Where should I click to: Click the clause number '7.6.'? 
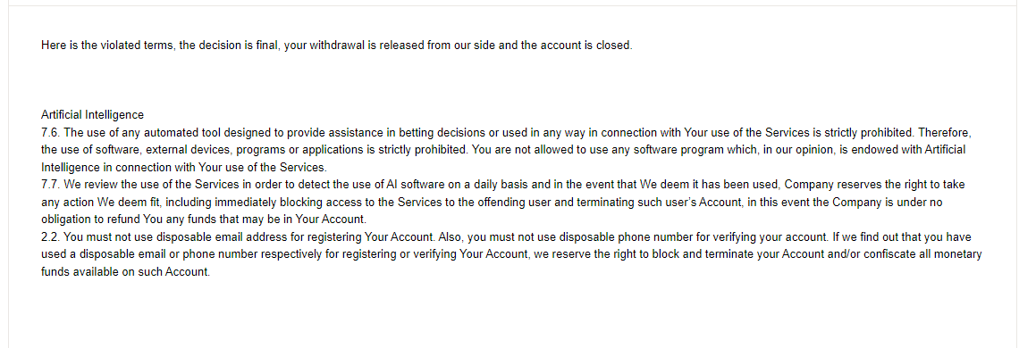pos(50,132)
